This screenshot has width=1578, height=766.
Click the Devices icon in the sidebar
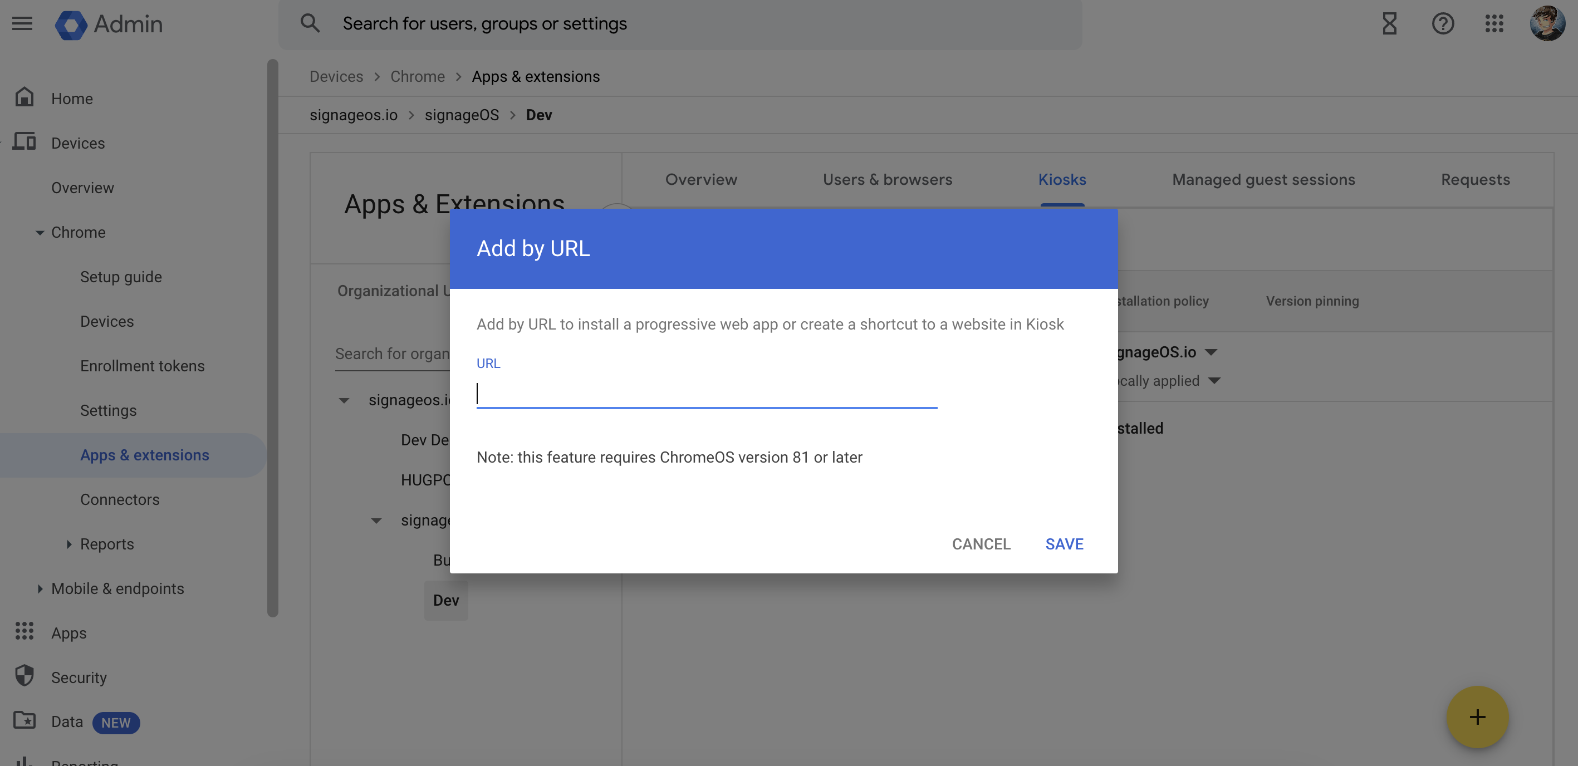(24, 142)
